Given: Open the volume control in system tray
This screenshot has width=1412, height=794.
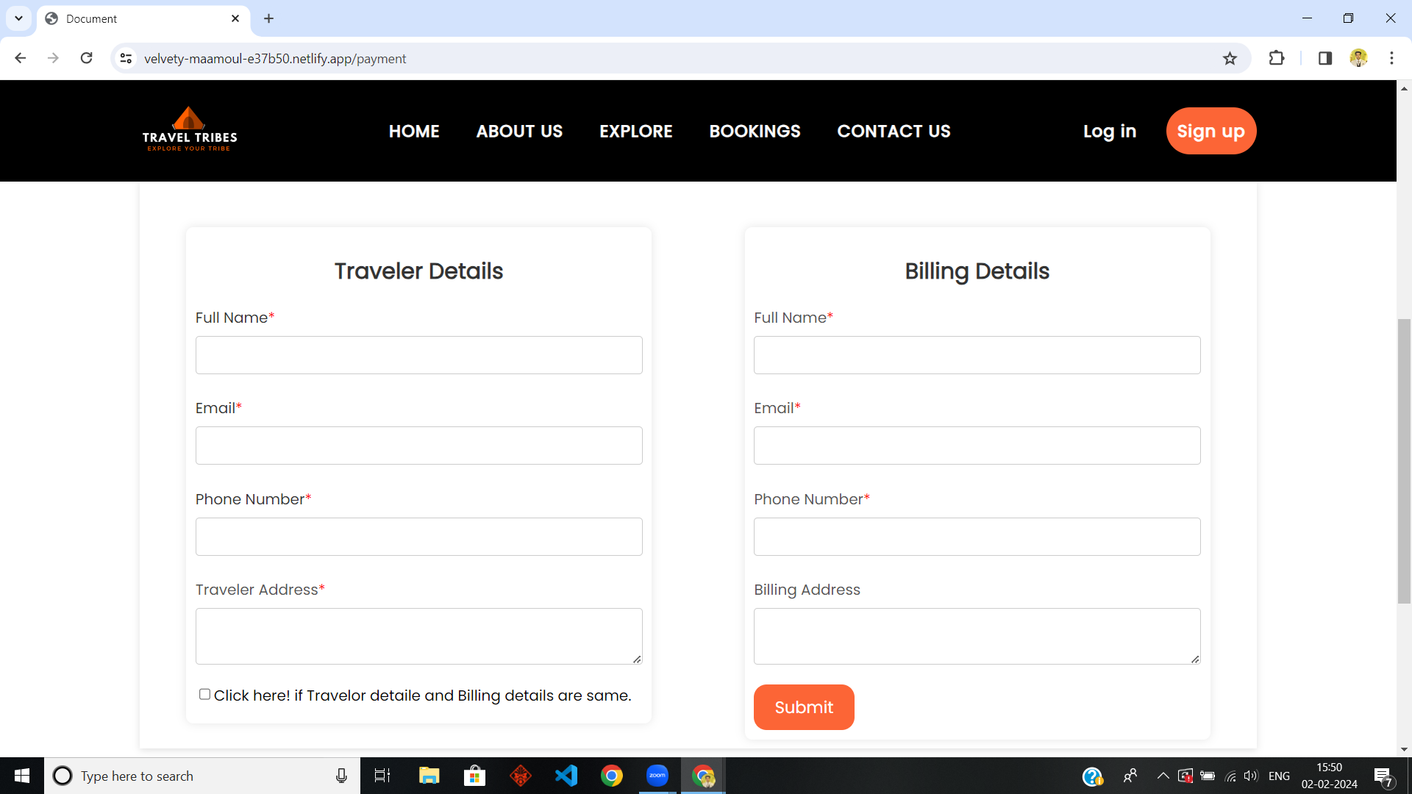Looking at the screenshot, I should 1251,776.
